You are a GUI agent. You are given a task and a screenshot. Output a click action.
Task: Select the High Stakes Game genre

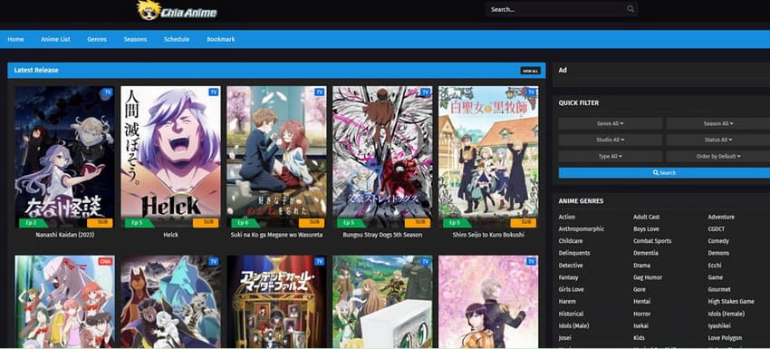[731, 301]
